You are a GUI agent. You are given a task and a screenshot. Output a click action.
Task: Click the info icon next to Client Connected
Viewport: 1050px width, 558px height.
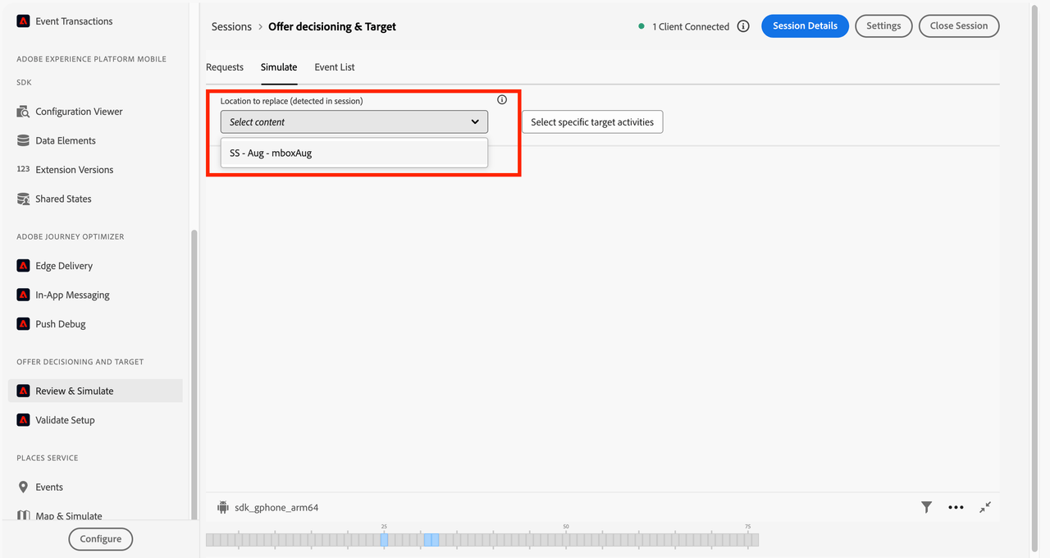[743, 25]
